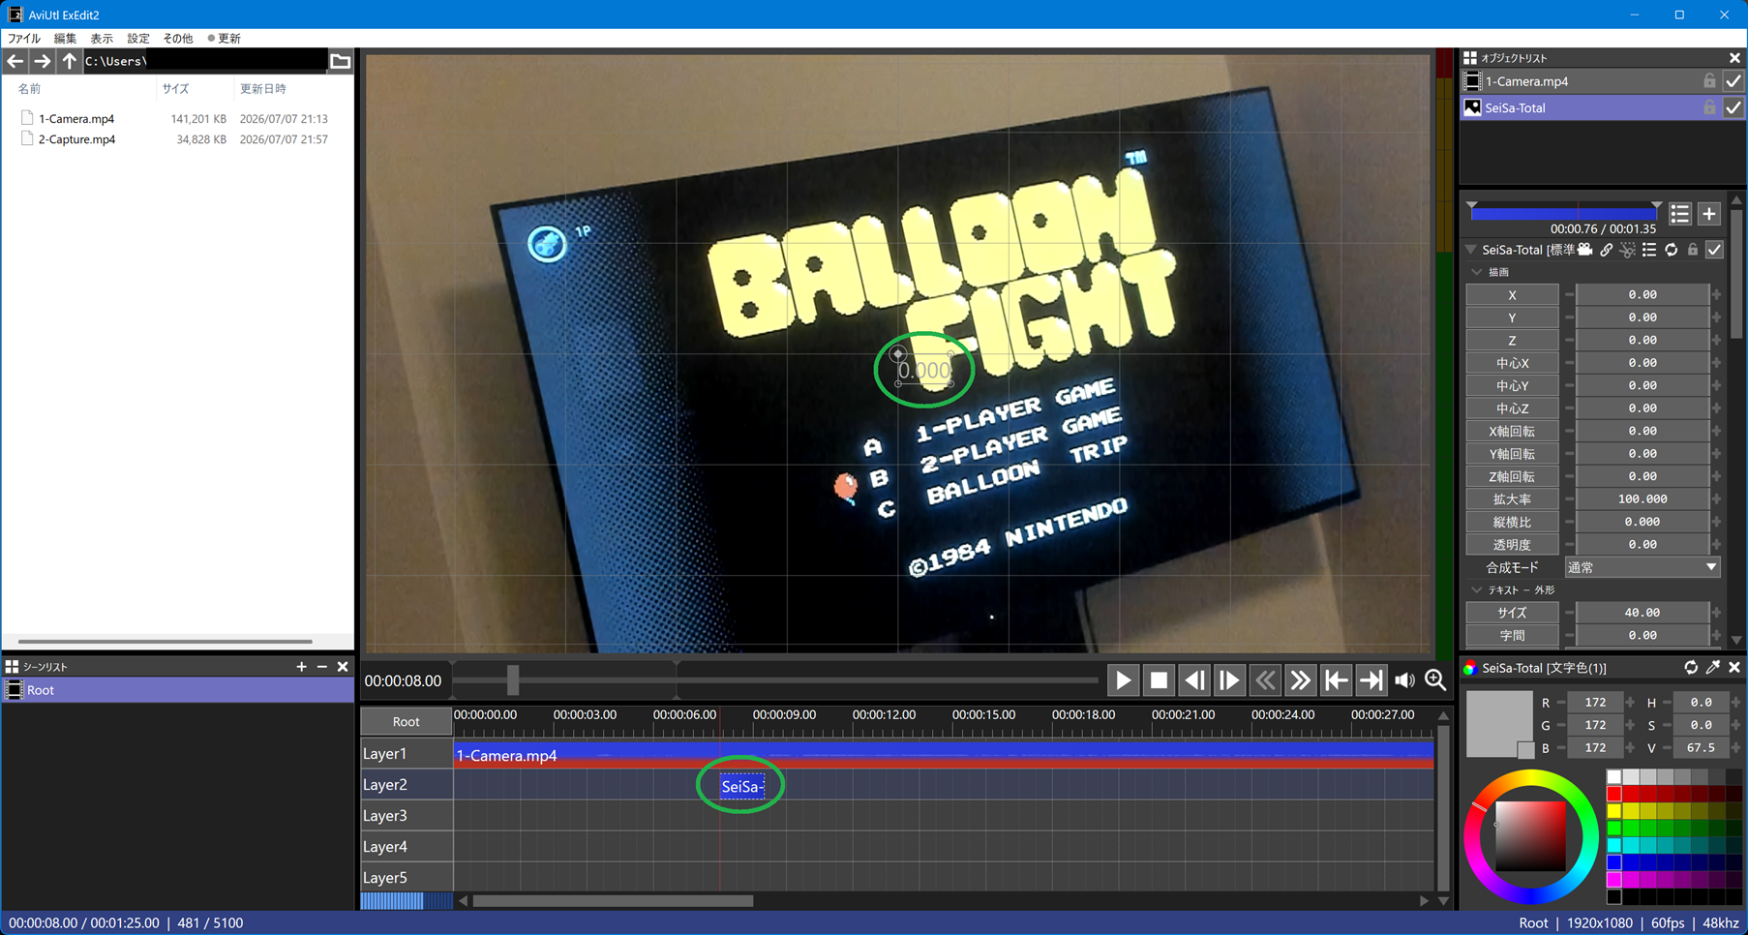Click the サイズ parameter button
The height and width of the screenshot is (935, 1748).
click(1512, 613)
